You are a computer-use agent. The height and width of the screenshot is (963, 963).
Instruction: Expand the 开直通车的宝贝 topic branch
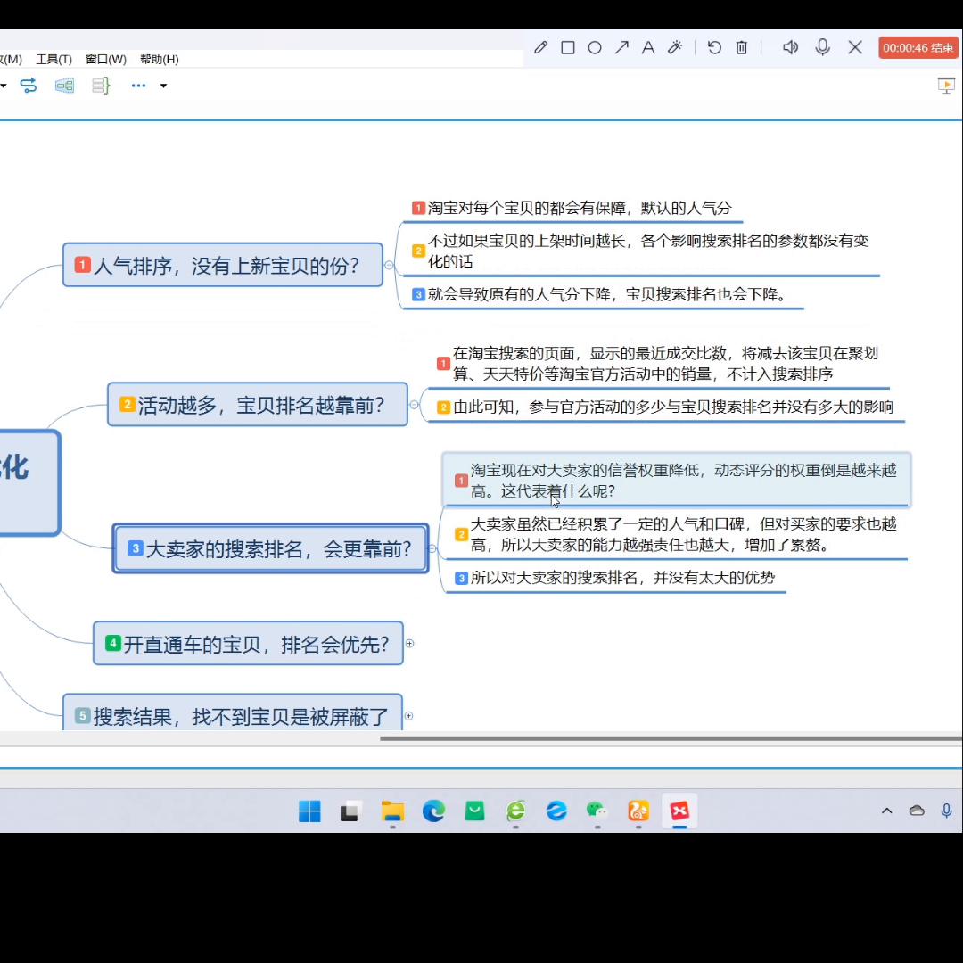pos(409,643)
